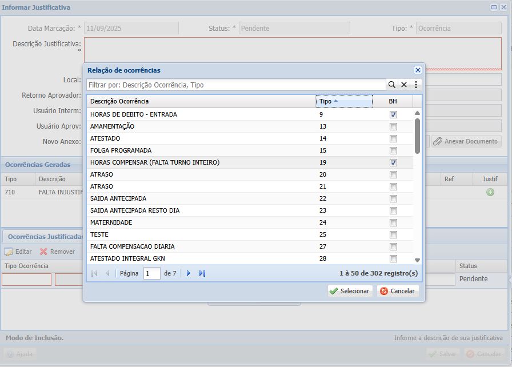Toggle BH checkbox for HORAS DE DEBITO - ENTRADA
This screenshot has width=512, height=367.
[393, 114]
